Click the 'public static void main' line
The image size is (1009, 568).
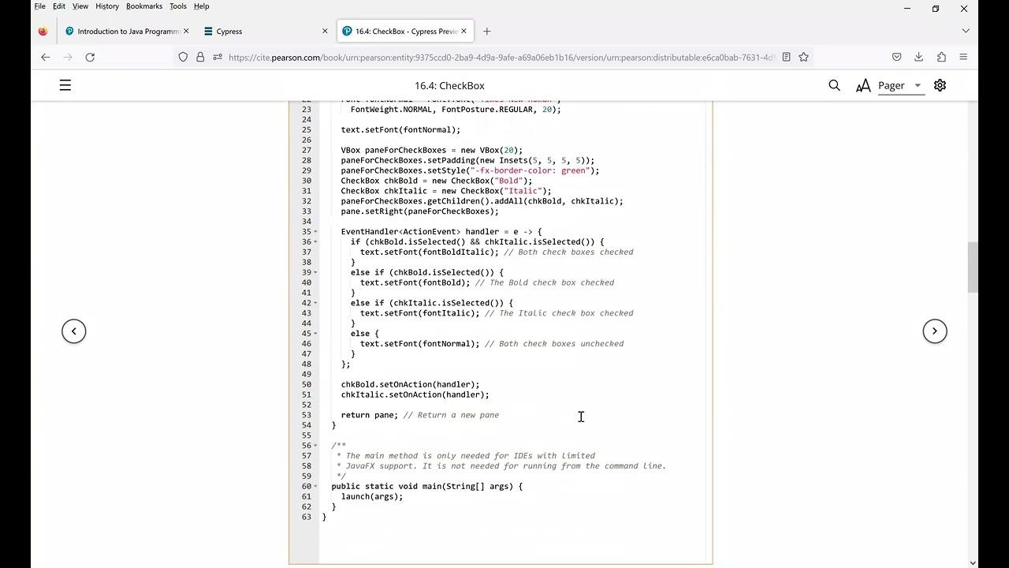pyautogui.click(x=426, y=486)
